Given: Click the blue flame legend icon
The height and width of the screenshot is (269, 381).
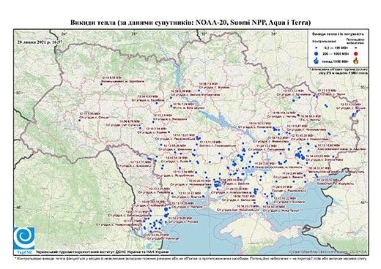Looking at the screenshot, I should point(316,61).
